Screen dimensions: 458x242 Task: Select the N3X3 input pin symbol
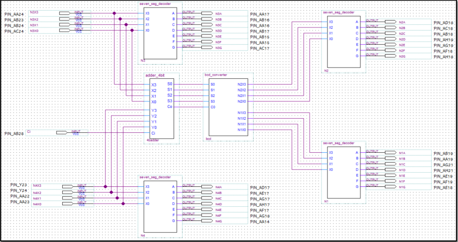[64, 13]
